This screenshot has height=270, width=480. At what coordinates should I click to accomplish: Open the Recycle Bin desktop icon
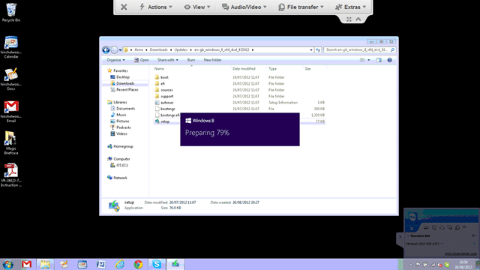(x=11, y=13)
